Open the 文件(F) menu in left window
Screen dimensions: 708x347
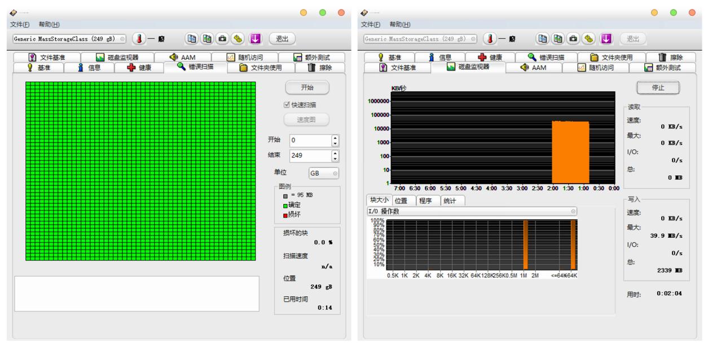click(21, 24)
